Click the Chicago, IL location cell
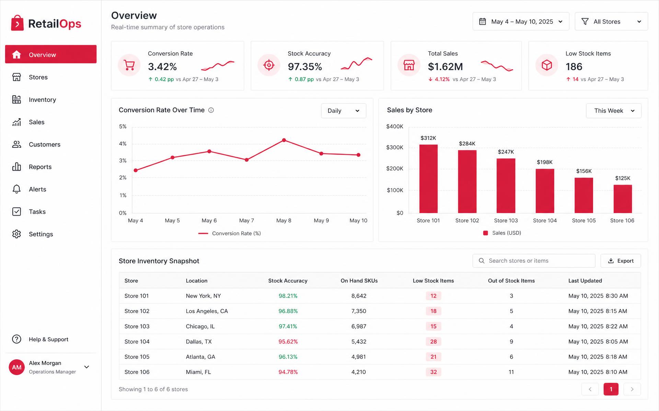This screenshot has height=411, width=659. coord(200,326)
